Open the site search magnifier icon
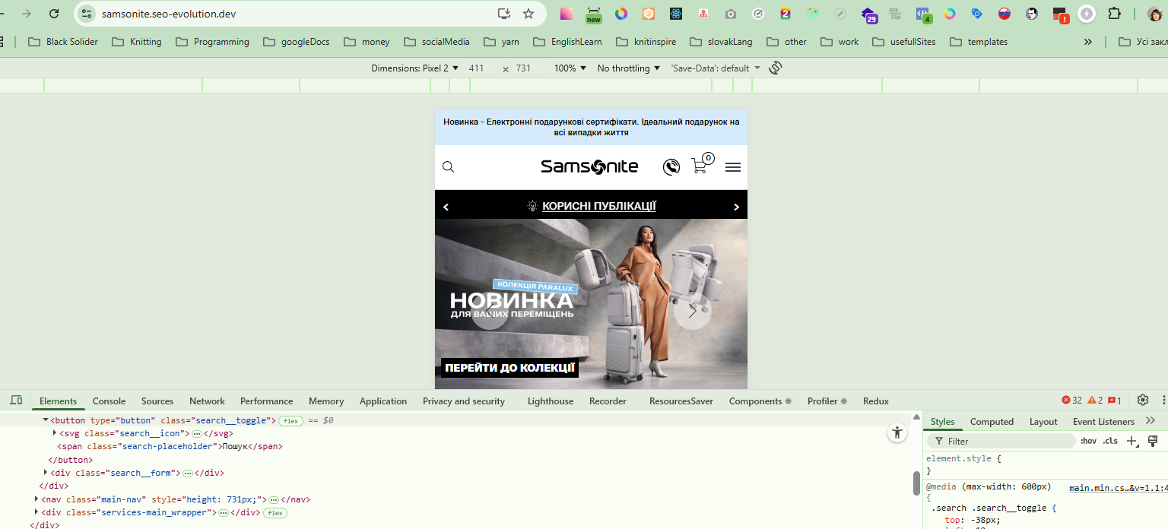The image size is (1168, 529). click(x=448, y=167)
